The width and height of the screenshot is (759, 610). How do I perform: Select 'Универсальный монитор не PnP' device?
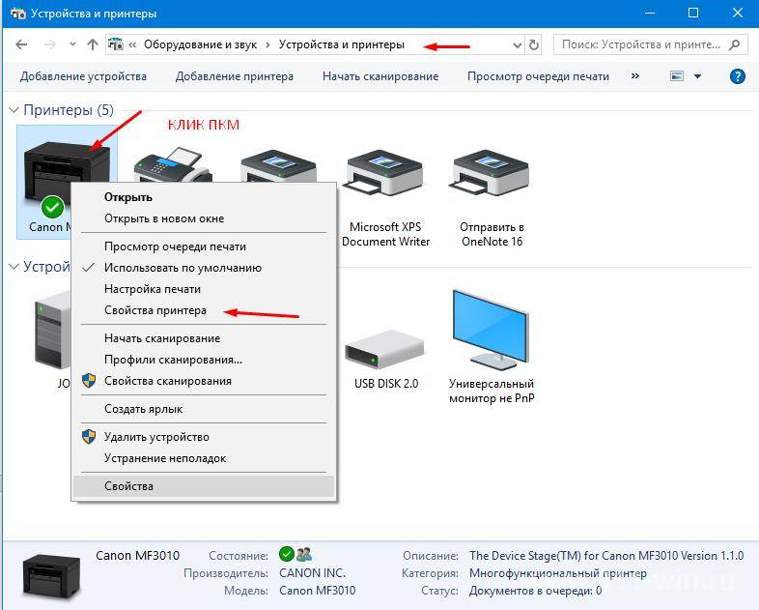[x=492, y=347]
